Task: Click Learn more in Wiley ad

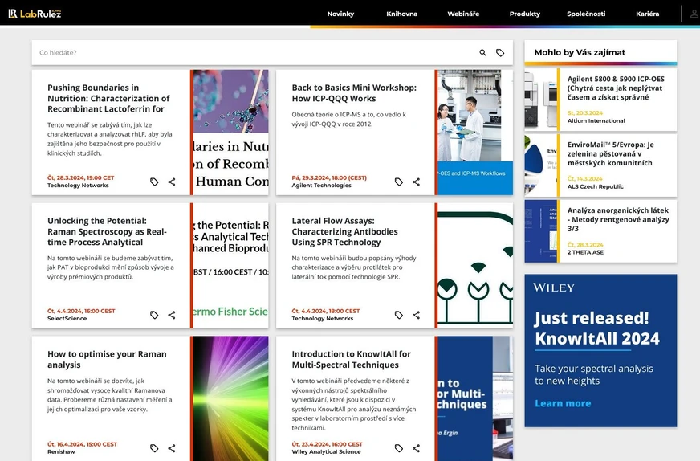Action: 563,403
